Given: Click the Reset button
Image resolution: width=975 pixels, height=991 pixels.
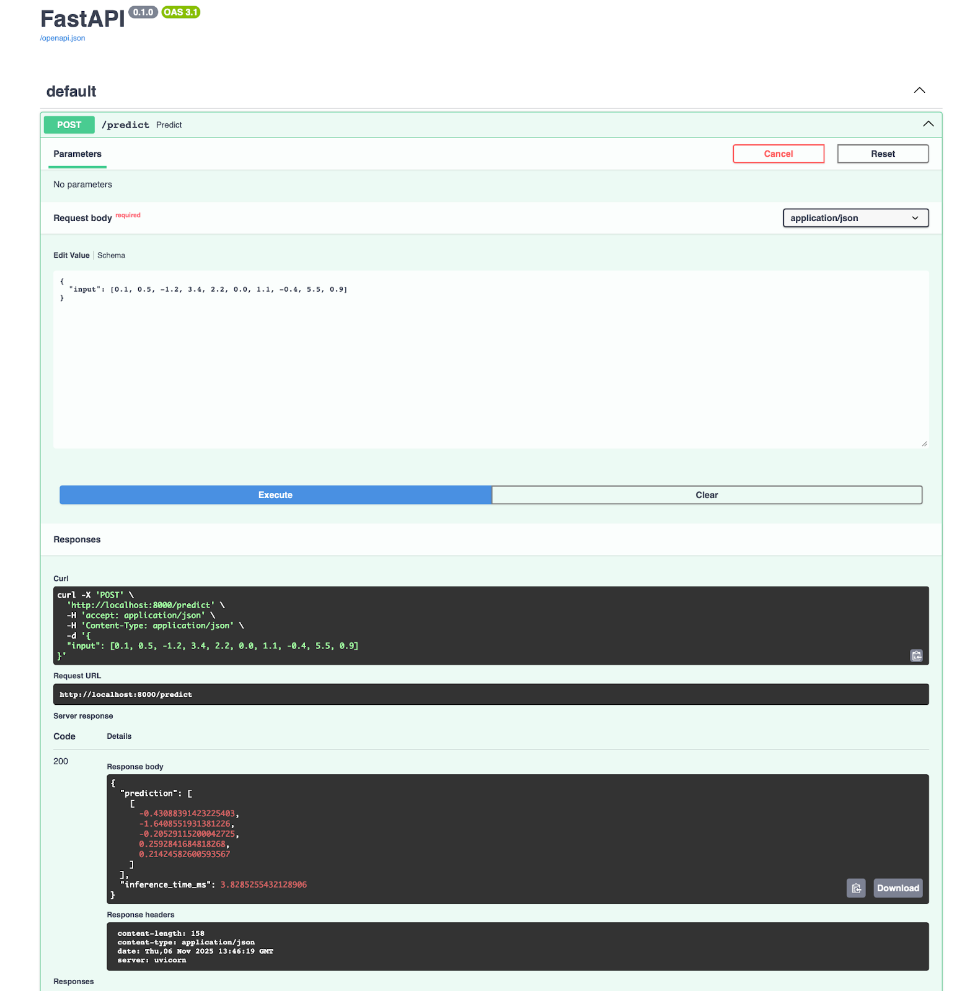Looking at the screenshot, I should point(883,154).
